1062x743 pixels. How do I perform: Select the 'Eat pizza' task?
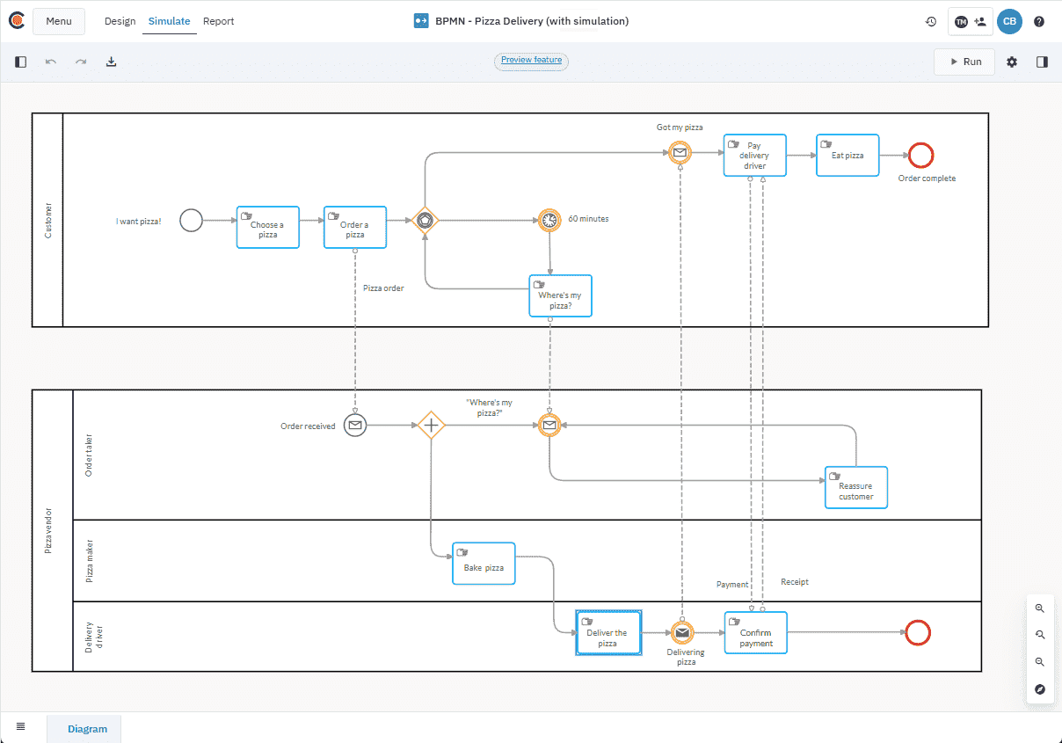847,156
